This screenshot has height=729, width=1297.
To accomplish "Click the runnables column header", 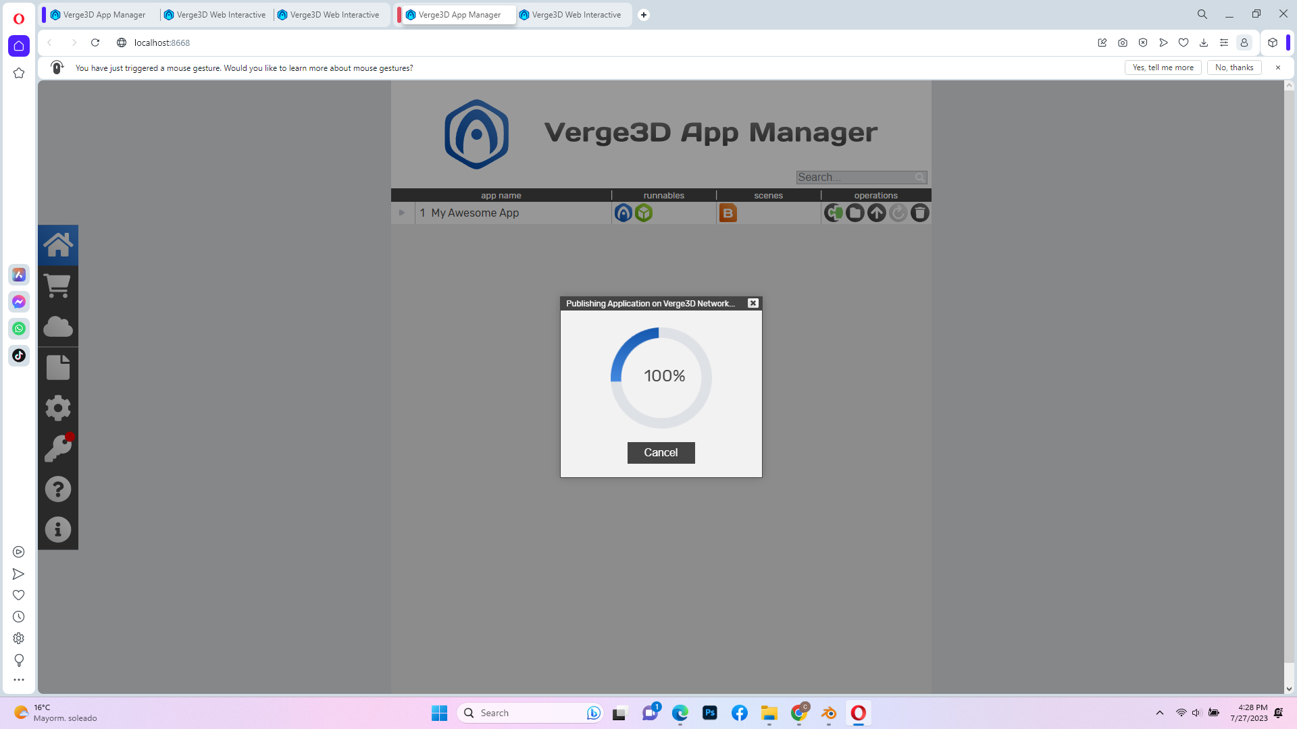I will [x=663, y=196].
